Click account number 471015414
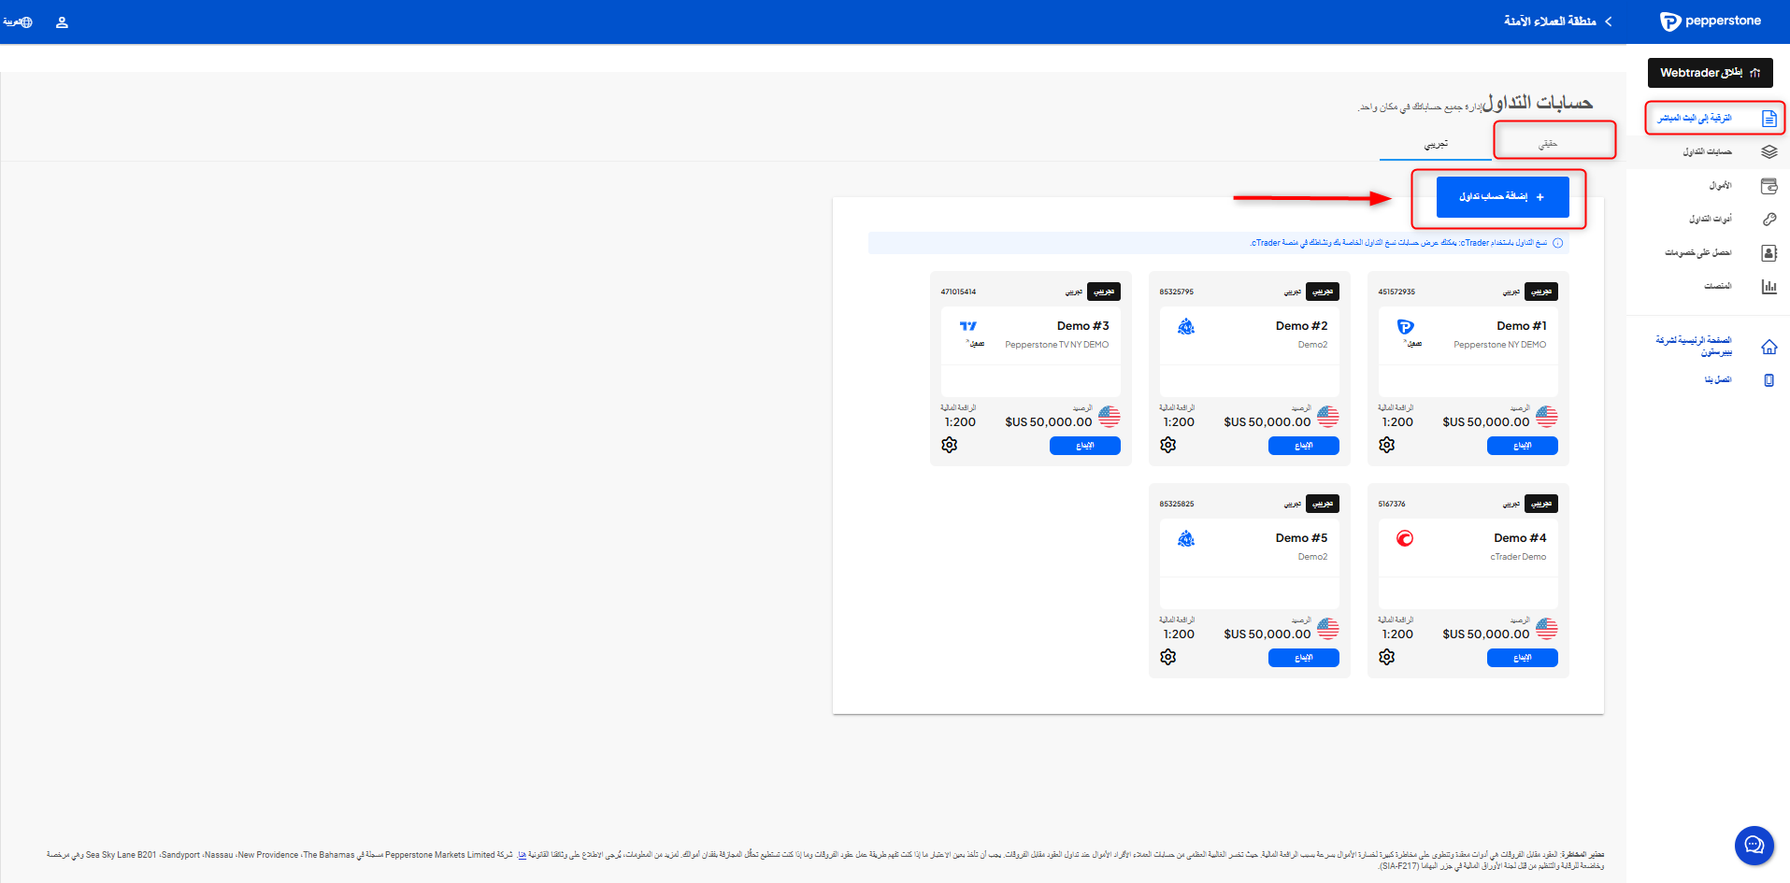This screenshot has width=1790, height=883. [958, 292]
